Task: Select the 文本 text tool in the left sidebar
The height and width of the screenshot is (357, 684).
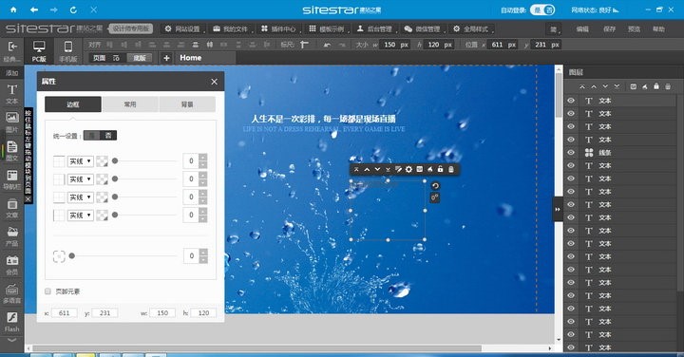Action: 11,94
